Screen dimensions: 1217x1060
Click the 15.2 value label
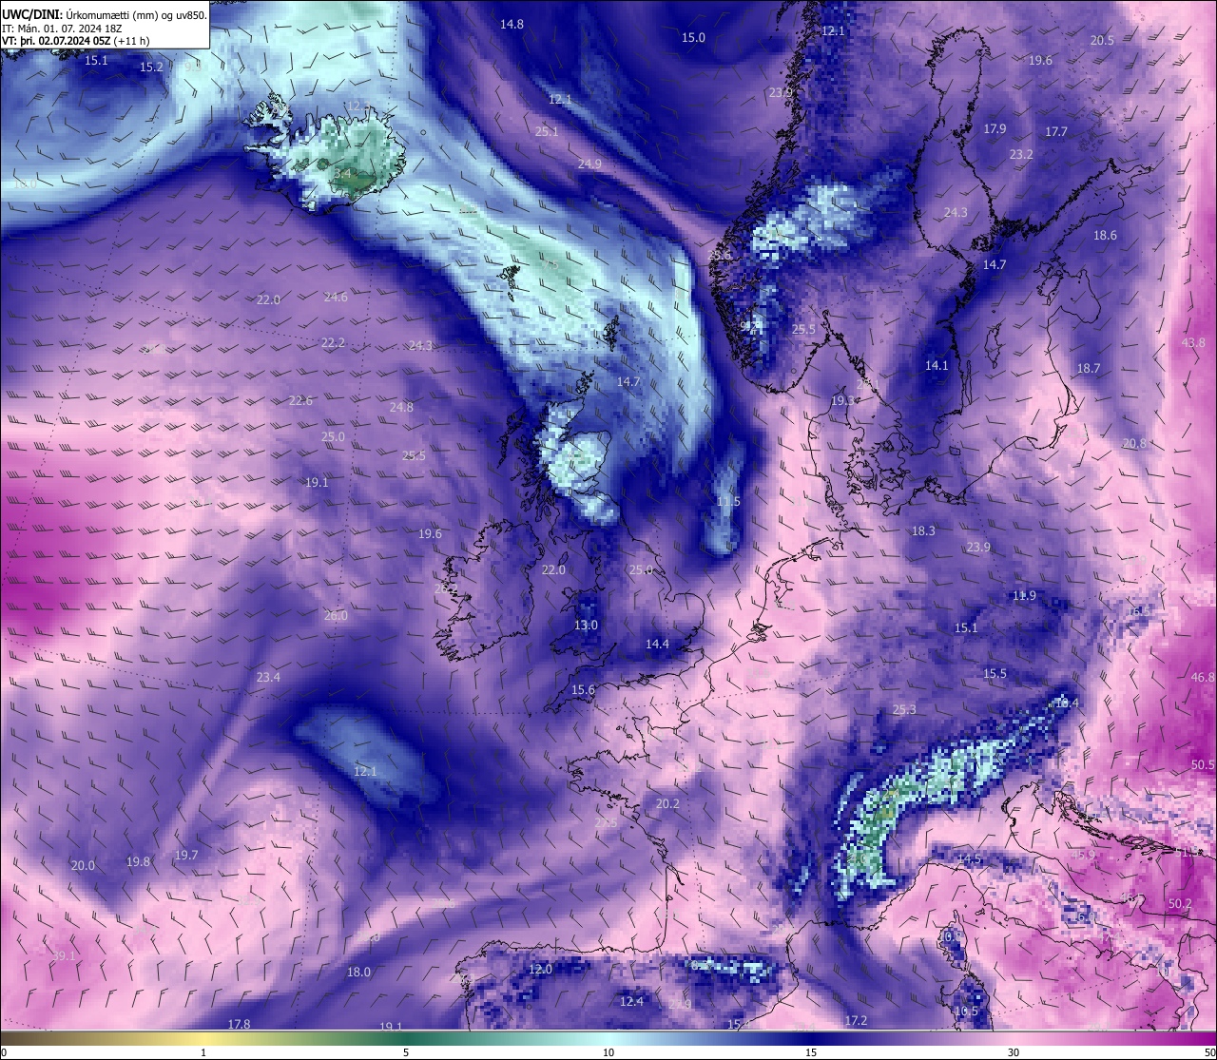(x=151, y=67)
